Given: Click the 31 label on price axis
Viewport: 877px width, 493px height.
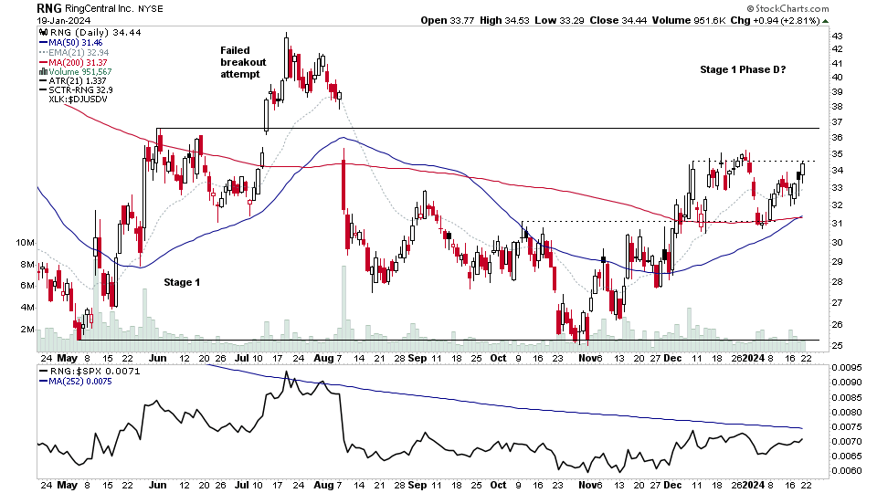Looking at the screenshot, I should coord(838,224).
